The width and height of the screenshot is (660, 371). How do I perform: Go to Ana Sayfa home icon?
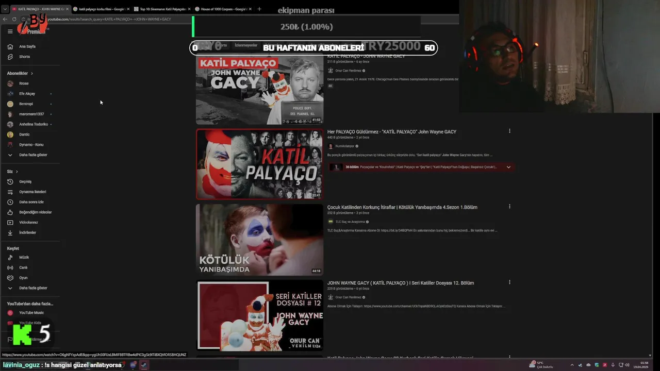pos(10,46)
